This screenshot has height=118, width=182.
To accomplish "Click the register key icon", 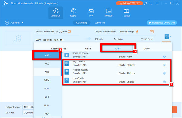I will click(146, 3).
